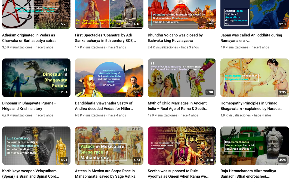This screenshot has height=182, width=295.
Task: Play the Myth of Child Marriages thumbnail
Action: (x=182, y=78)
